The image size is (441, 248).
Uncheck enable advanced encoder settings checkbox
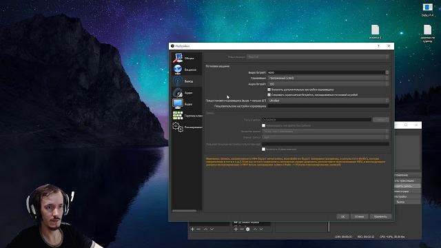pos(269,90)
